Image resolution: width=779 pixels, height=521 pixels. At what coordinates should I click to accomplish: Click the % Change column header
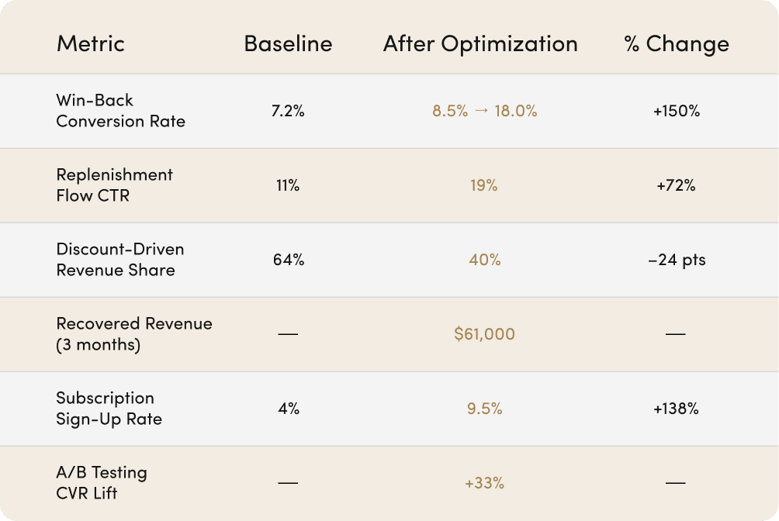pyautogui.click(x=677, y=43)
